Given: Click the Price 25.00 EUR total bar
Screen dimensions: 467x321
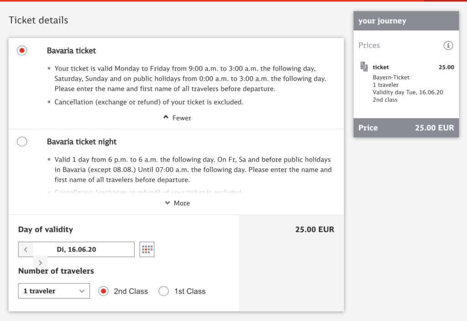Looking at the screenshot, I should (406, 128).
